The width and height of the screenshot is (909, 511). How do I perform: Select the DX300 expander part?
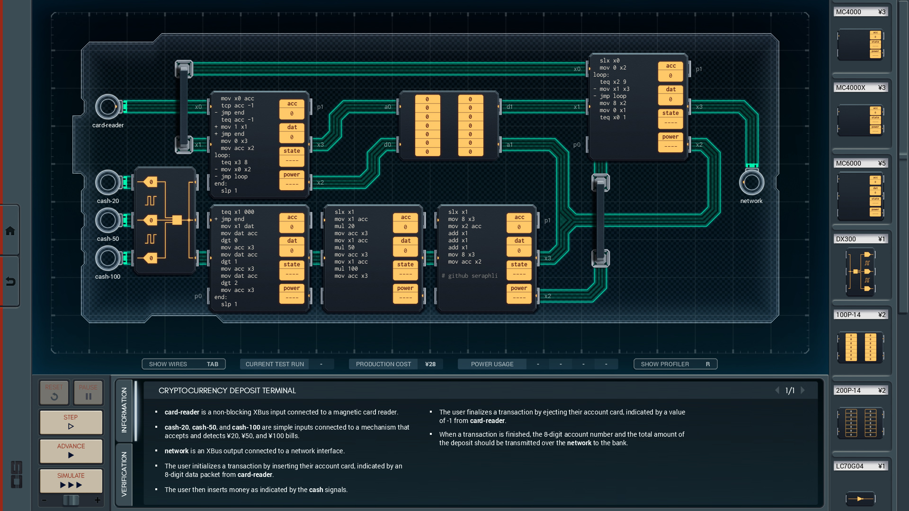tap(860, 272)
